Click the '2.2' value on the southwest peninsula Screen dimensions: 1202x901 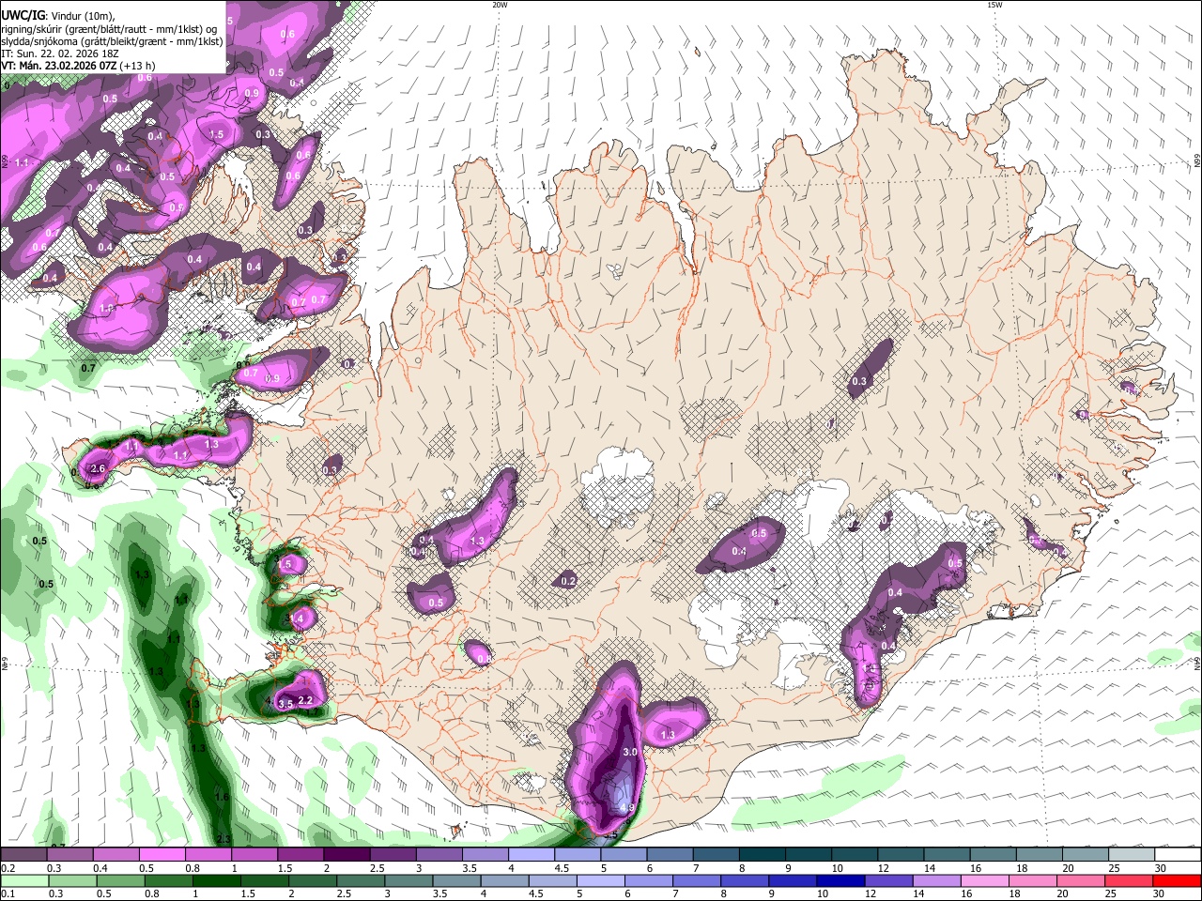pyautogui.click(x=305, y=701)
